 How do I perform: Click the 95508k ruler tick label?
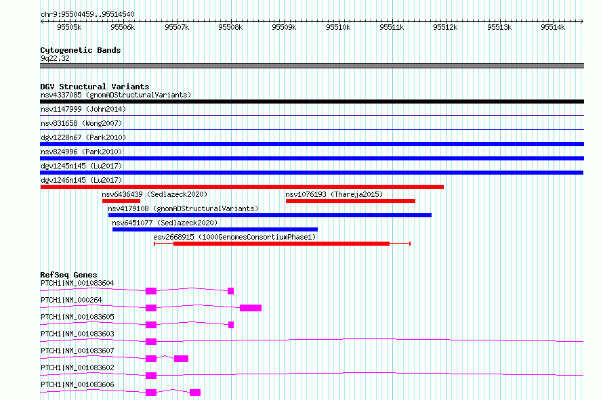pyautogui.click(x=230, y=27)
